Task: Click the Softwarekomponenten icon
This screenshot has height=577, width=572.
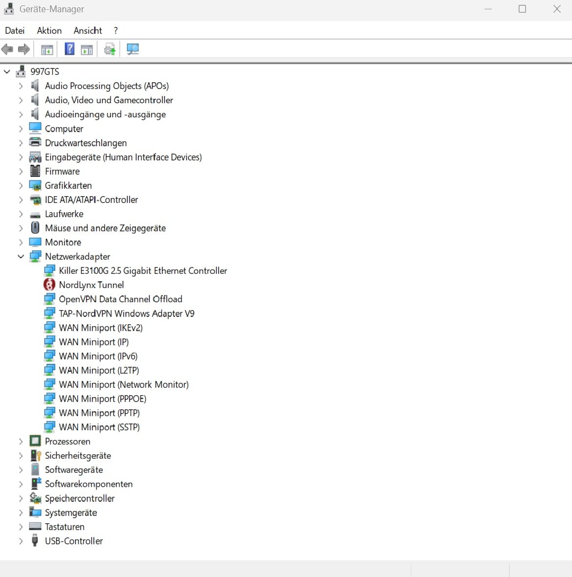Action: click(x=36, y=484)
